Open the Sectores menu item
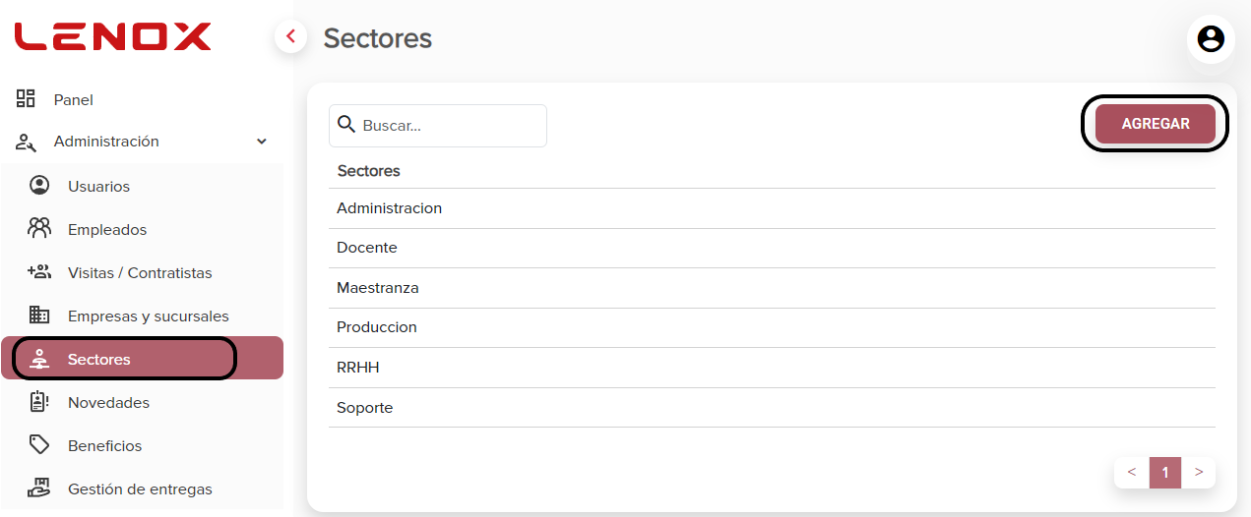 [x=142, y=359]
